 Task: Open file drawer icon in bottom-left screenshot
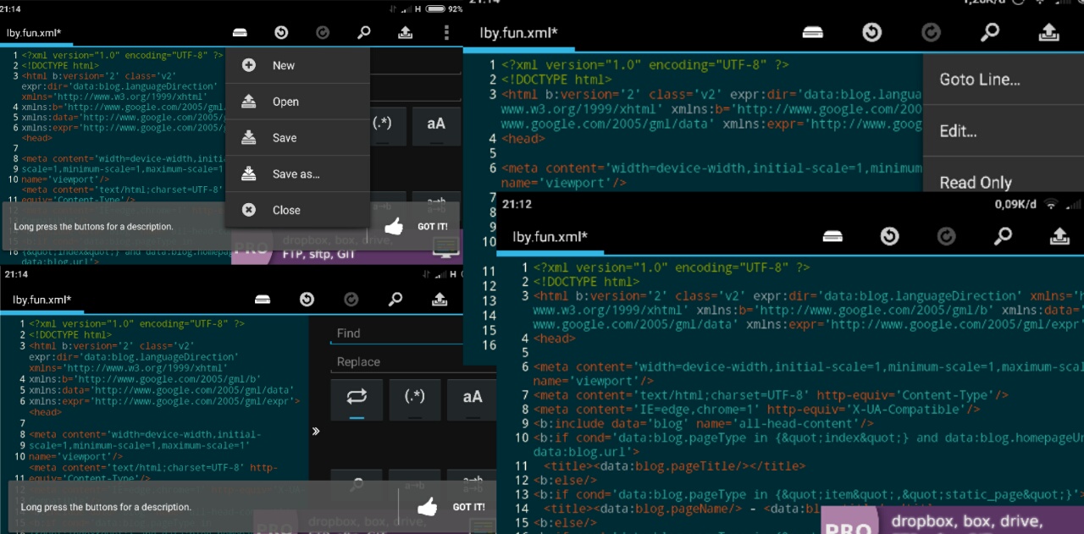[263, 299]
